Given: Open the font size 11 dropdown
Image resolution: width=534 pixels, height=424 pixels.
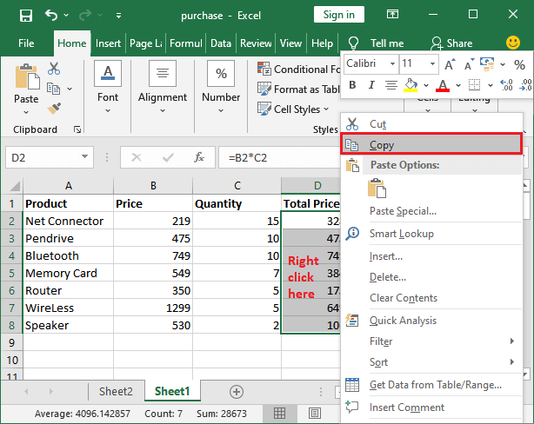Looking at the screenshot, I should click(432, 63).
